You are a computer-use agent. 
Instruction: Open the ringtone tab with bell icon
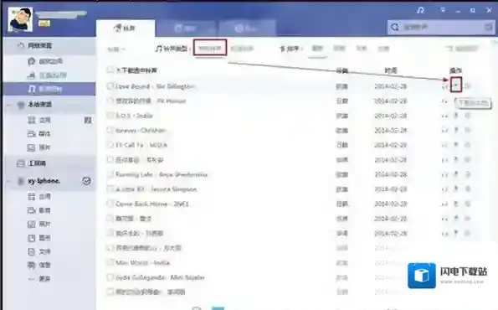tap(126, 28)
